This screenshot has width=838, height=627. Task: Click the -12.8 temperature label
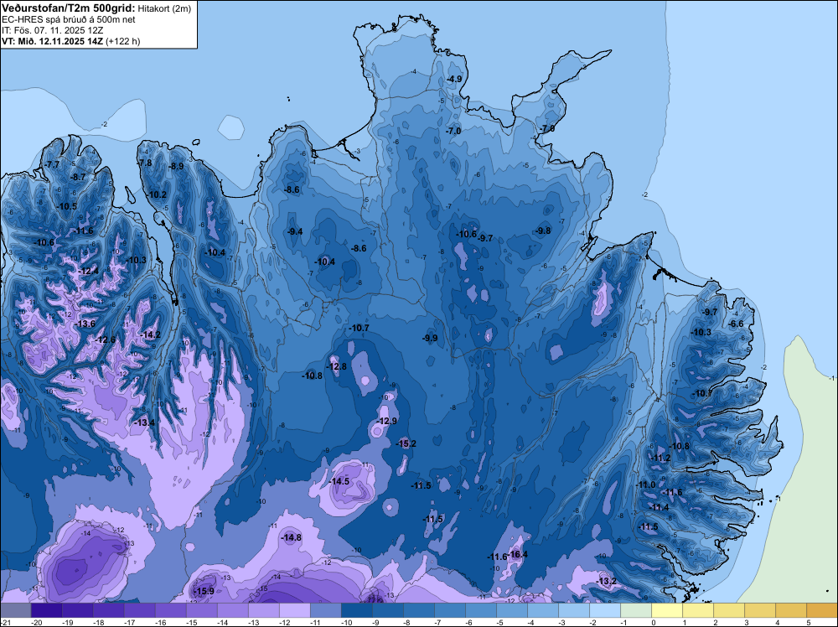click(x=336, y=366)
